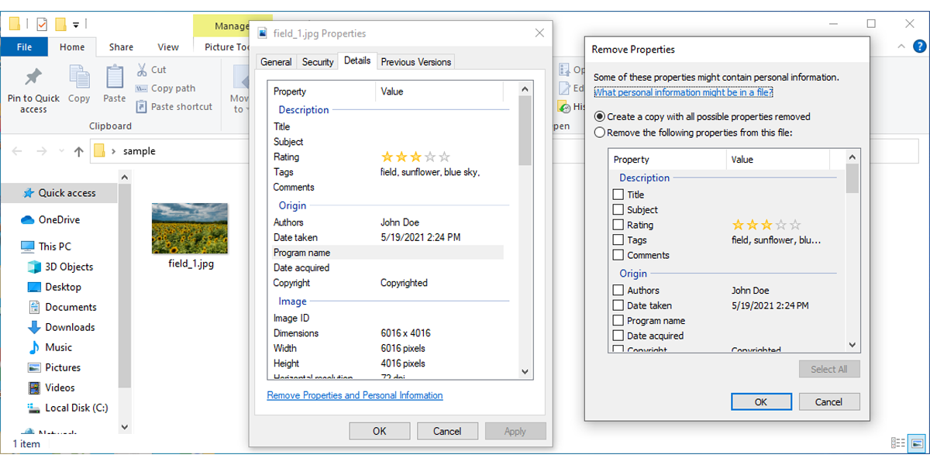This screenshot has width=930, height=465.
Task: Expand the ribbon with the top-right chevron
Action: tap(901, 47)
